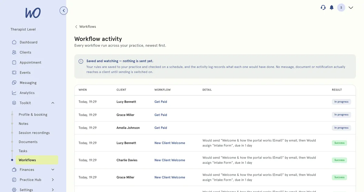Go back via Workflows breadcrumb link
The height and width of the screenshot is (192, 364).
88,27
